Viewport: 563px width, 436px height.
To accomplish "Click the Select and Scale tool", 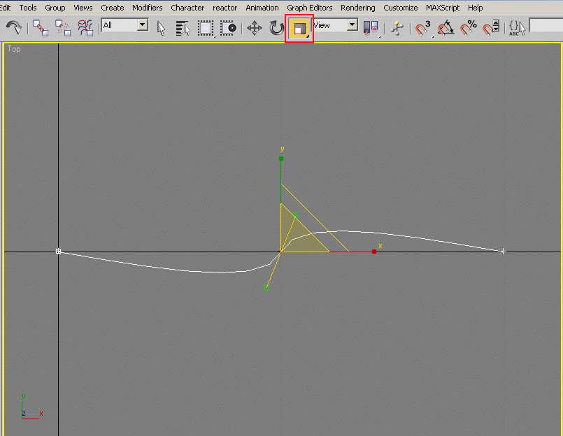I will pos(299,29).
